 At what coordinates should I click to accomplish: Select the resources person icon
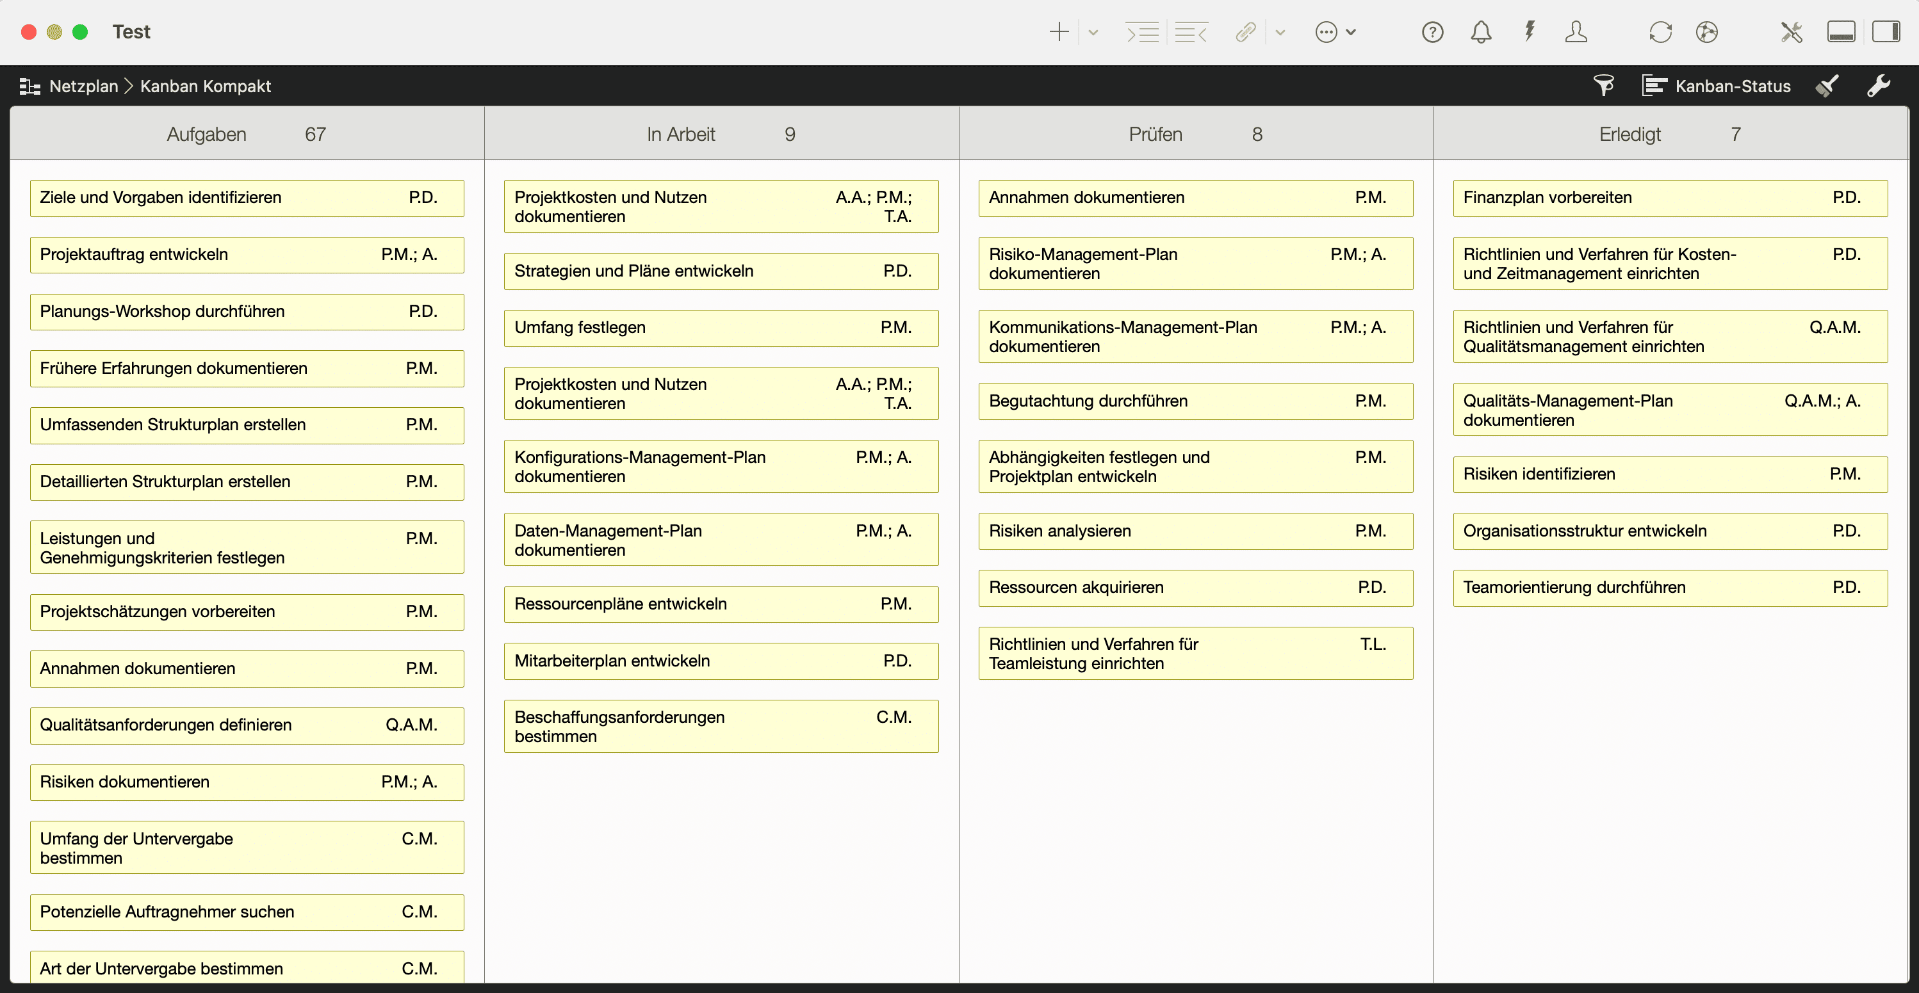1576,32
